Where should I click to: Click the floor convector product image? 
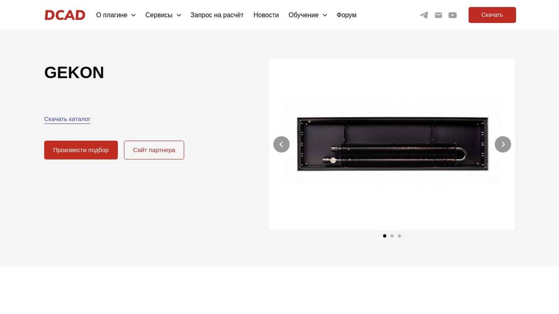click(x=392, y=144)
